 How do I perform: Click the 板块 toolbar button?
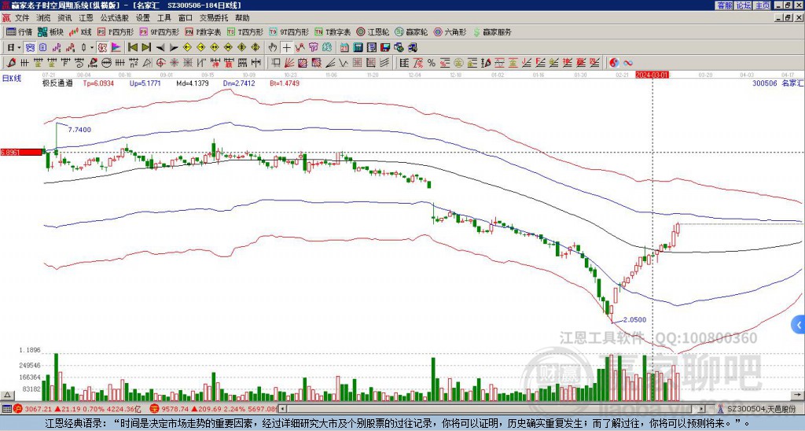pyautogui.click(x=50, y=31)
